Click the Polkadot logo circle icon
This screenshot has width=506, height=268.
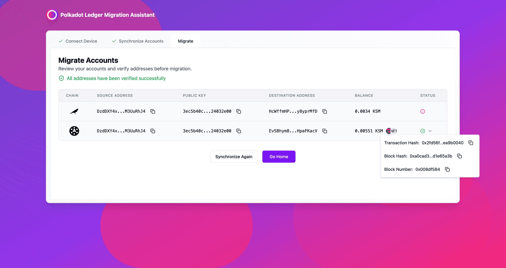tap(52, 15)
